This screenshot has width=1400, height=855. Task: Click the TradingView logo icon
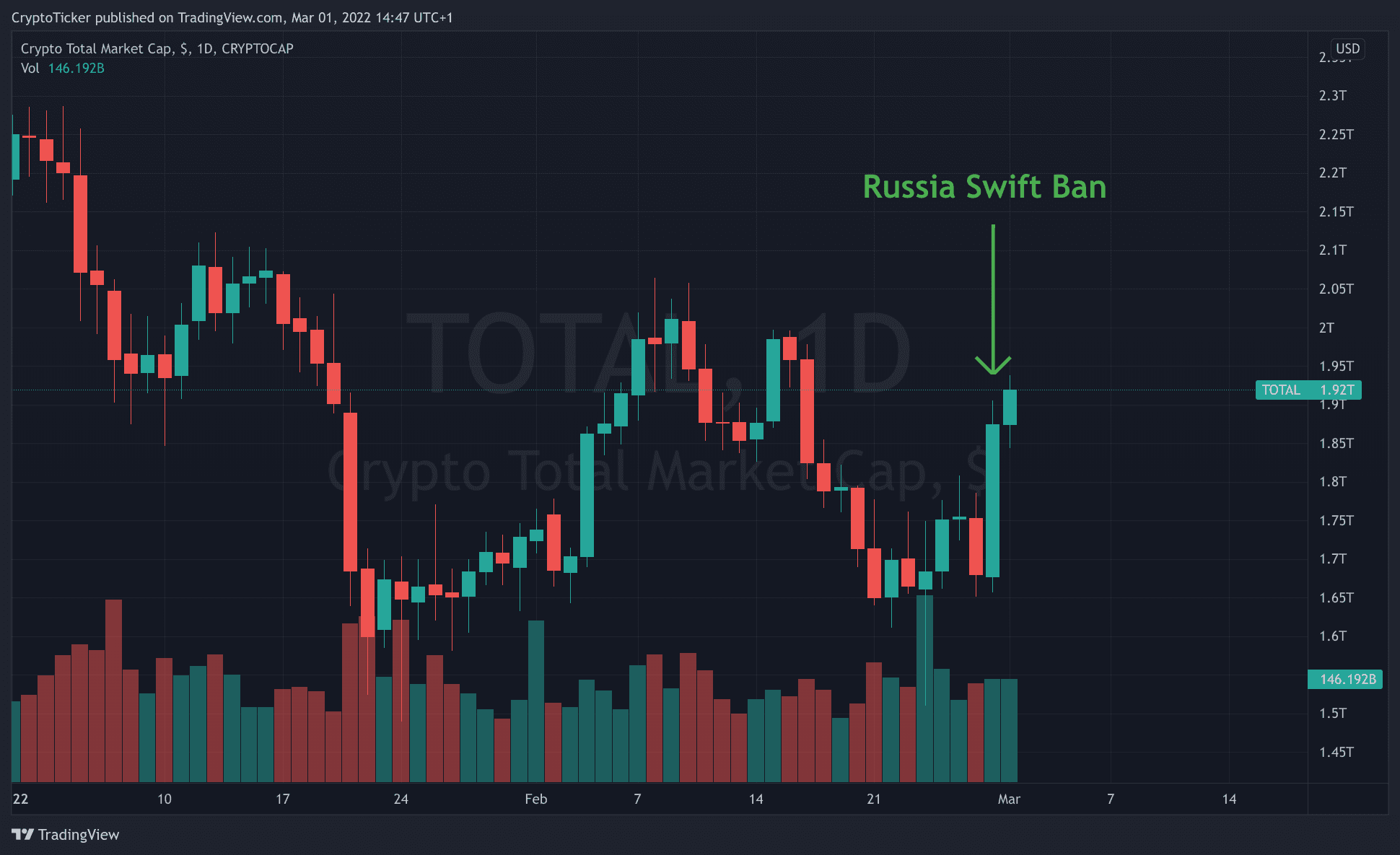(22, 835)
